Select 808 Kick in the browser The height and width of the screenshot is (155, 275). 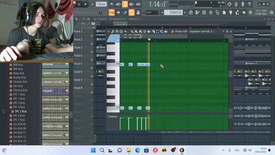[18, 65]
